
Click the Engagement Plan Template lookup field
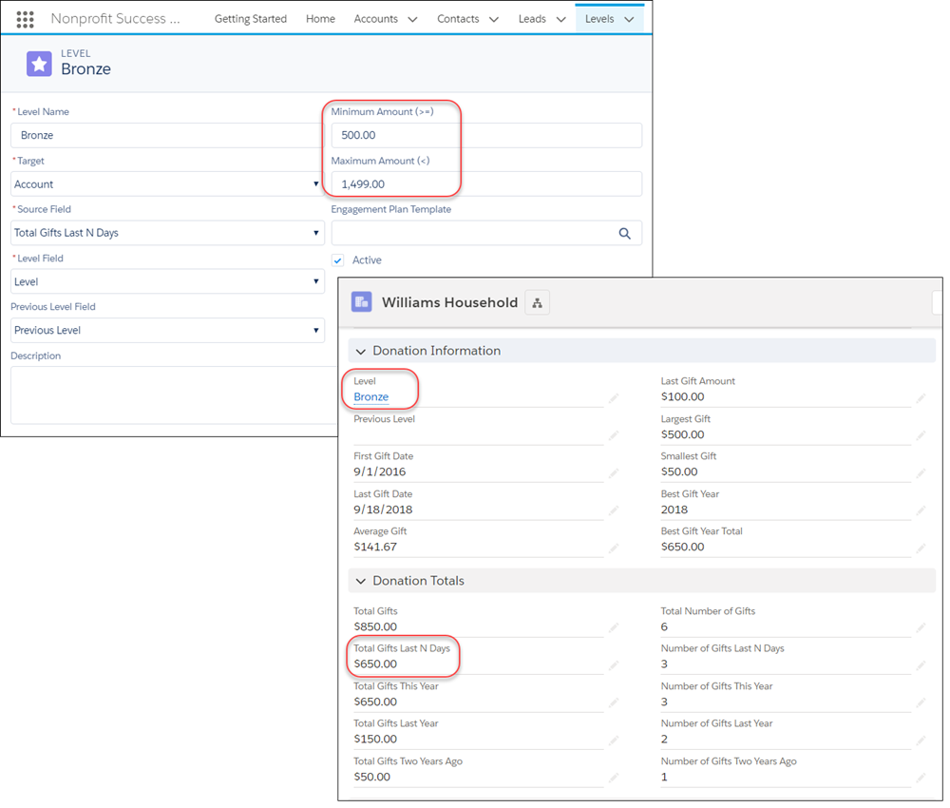486,233
